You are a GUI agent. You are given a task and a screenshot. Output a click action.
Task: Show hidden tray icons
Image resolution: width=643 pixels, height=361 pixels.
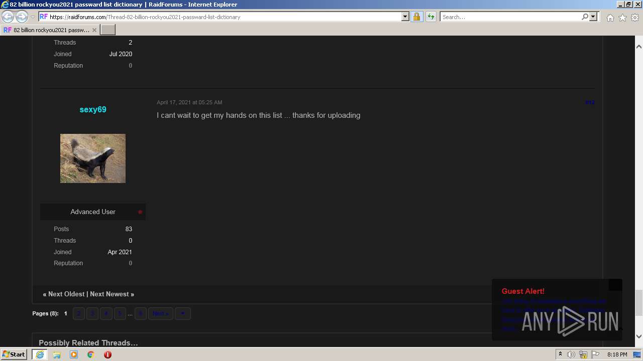(x=561, y=354)
